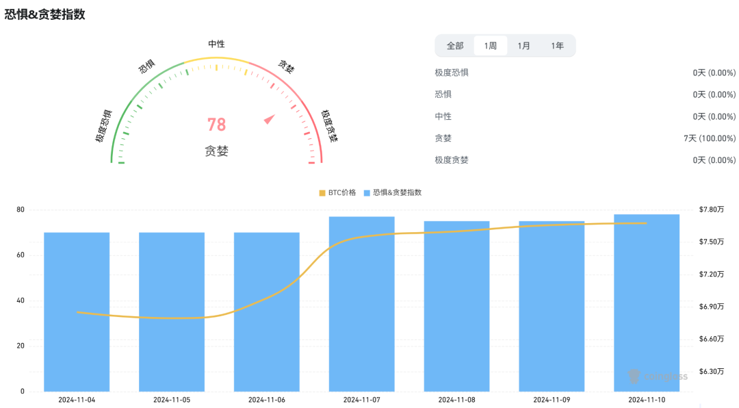Image resolution: width=739 pixels, height=408 pixels.
Task: Click the 极度贪婪 label on gauge arc
Action: [329, 126]
